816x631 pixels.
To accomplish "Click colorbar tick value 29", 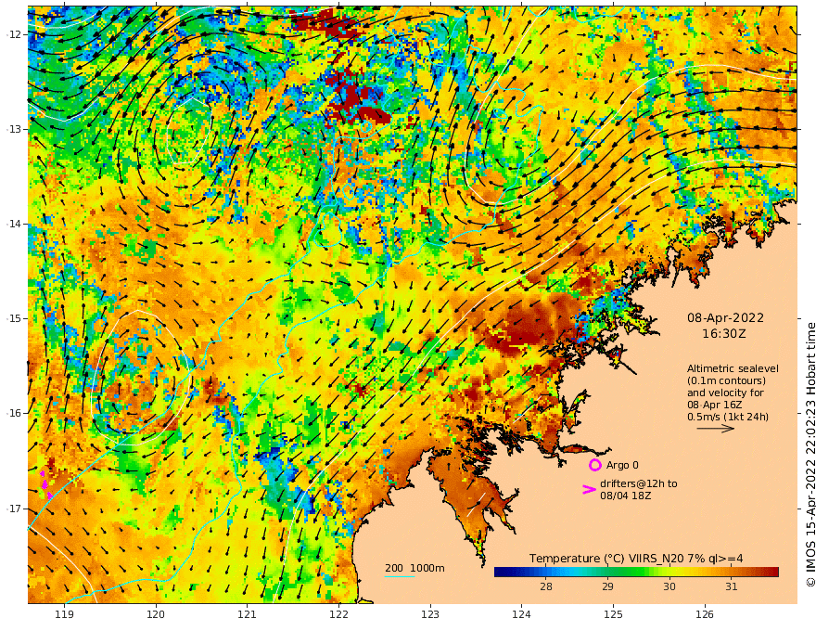I will 608,586.
